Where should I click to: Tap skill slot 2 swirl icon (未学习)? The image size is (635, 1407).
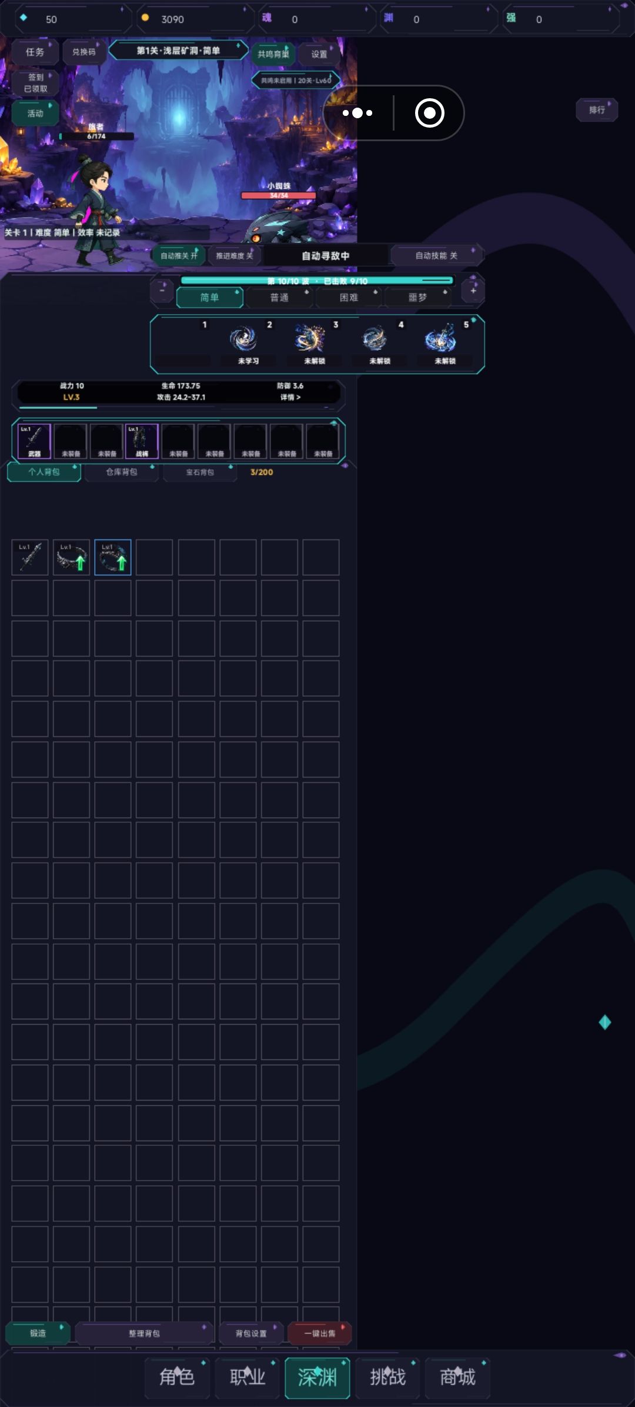pos(243,339)
